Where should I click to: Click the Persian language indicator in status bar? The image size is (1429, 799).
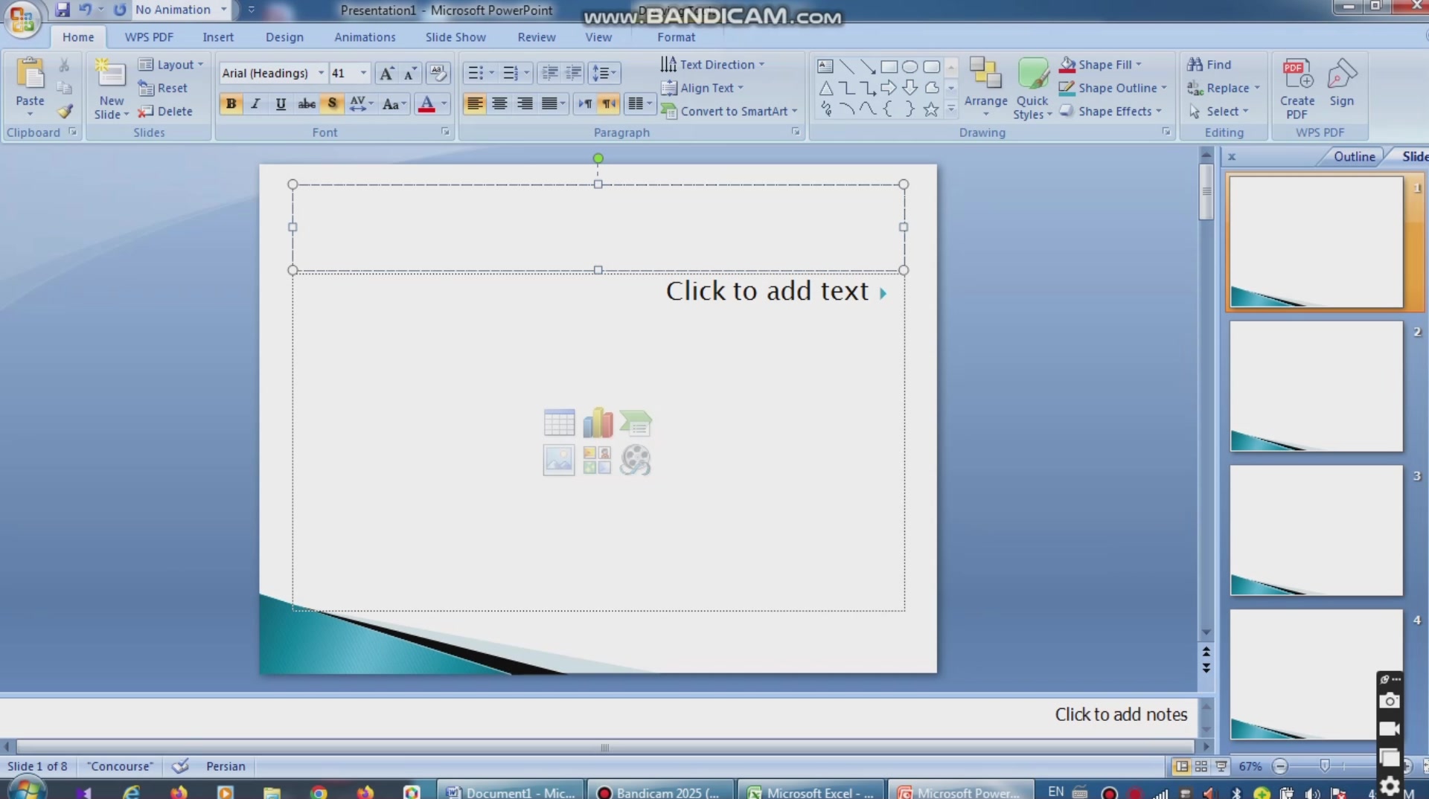pos(226,766)
